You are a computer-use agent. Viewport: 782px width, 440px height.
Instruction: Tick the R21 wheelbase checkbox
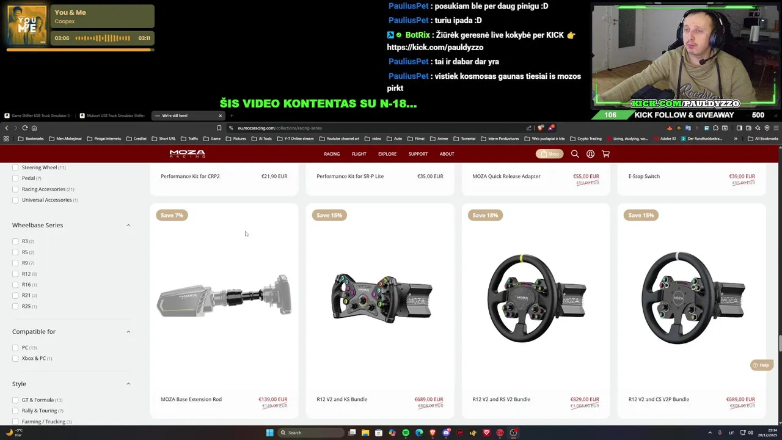point(15,296)
